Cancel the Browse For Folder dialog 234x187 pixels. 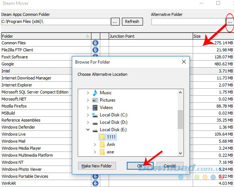point(170,166)
